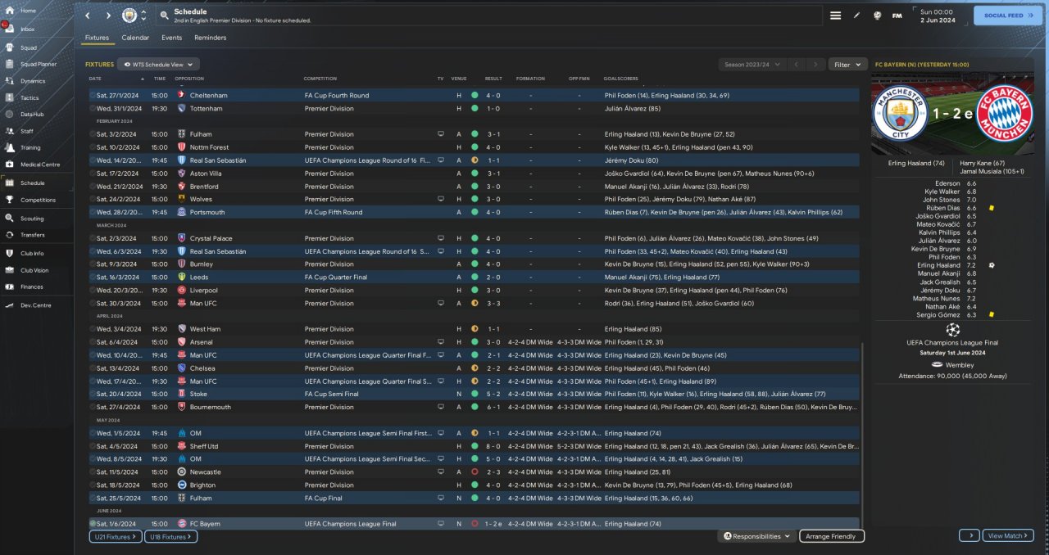Select the FC Bayern Champions League Final row
Screen dimensions: 1049x555
point(475,523)
